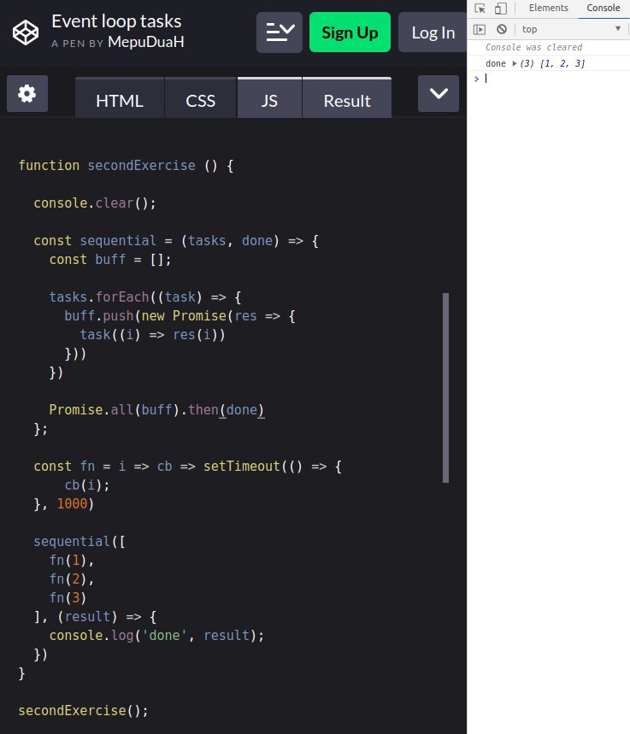
Task: Open the pen details list button
Action: point(280,32)
